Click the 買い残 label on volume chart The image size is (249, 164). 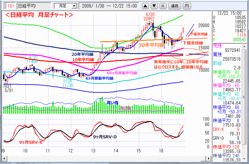tap(112, 102)
